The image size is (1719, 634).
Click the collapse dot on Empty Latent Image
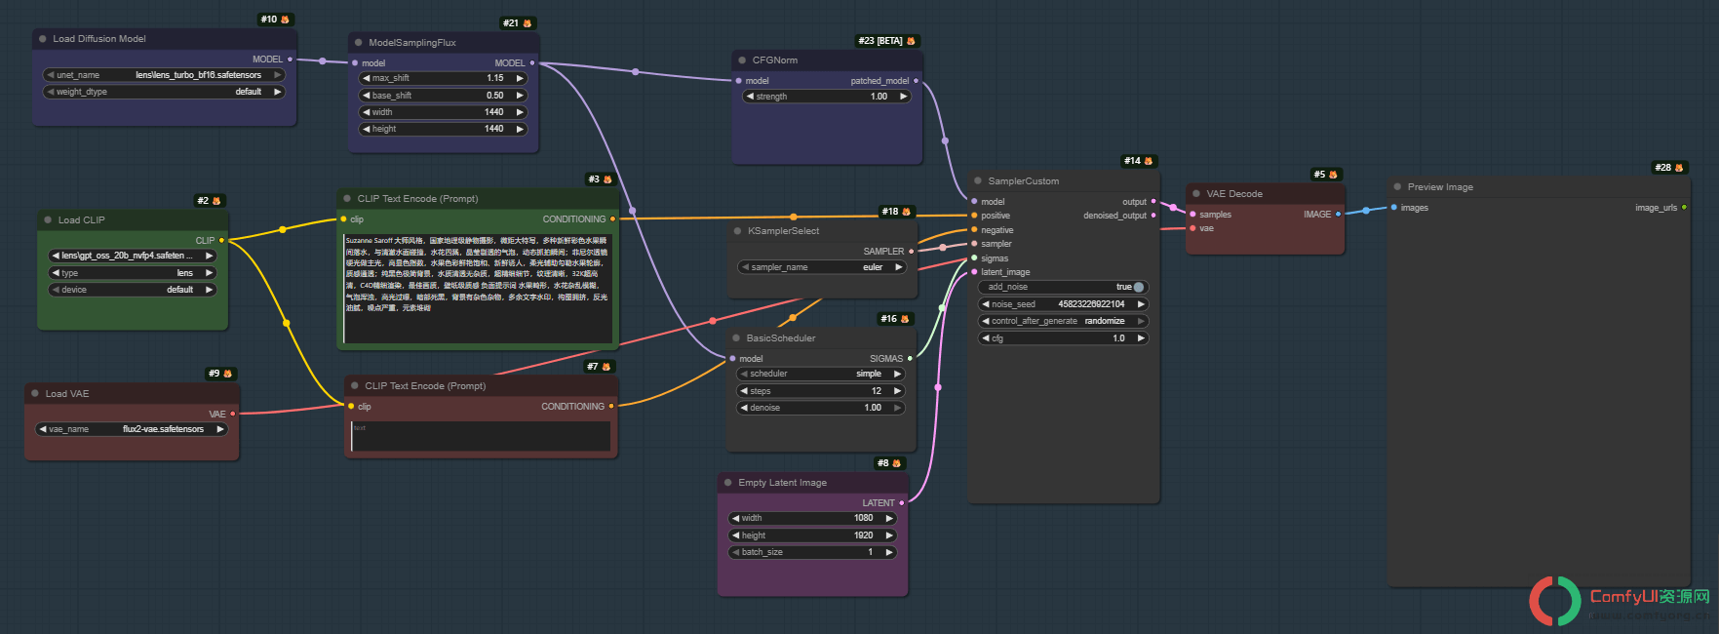click(728, 483)
